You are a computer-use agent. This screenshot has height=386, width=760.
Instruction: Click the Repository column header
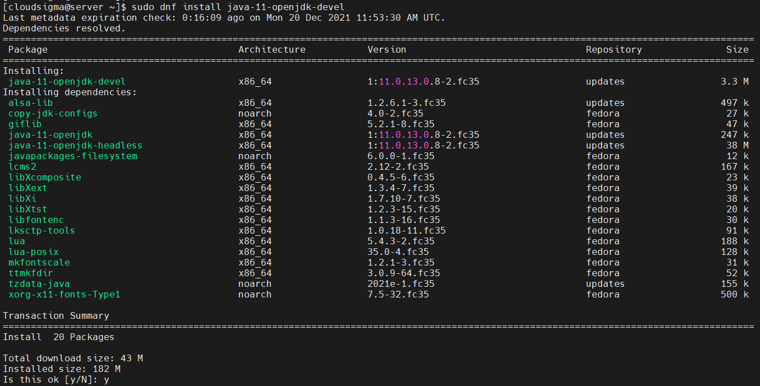614,50
